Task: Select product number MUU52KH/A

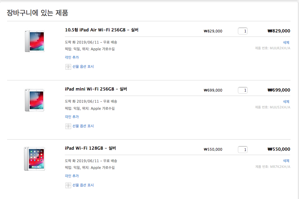Action: [273, 107]
